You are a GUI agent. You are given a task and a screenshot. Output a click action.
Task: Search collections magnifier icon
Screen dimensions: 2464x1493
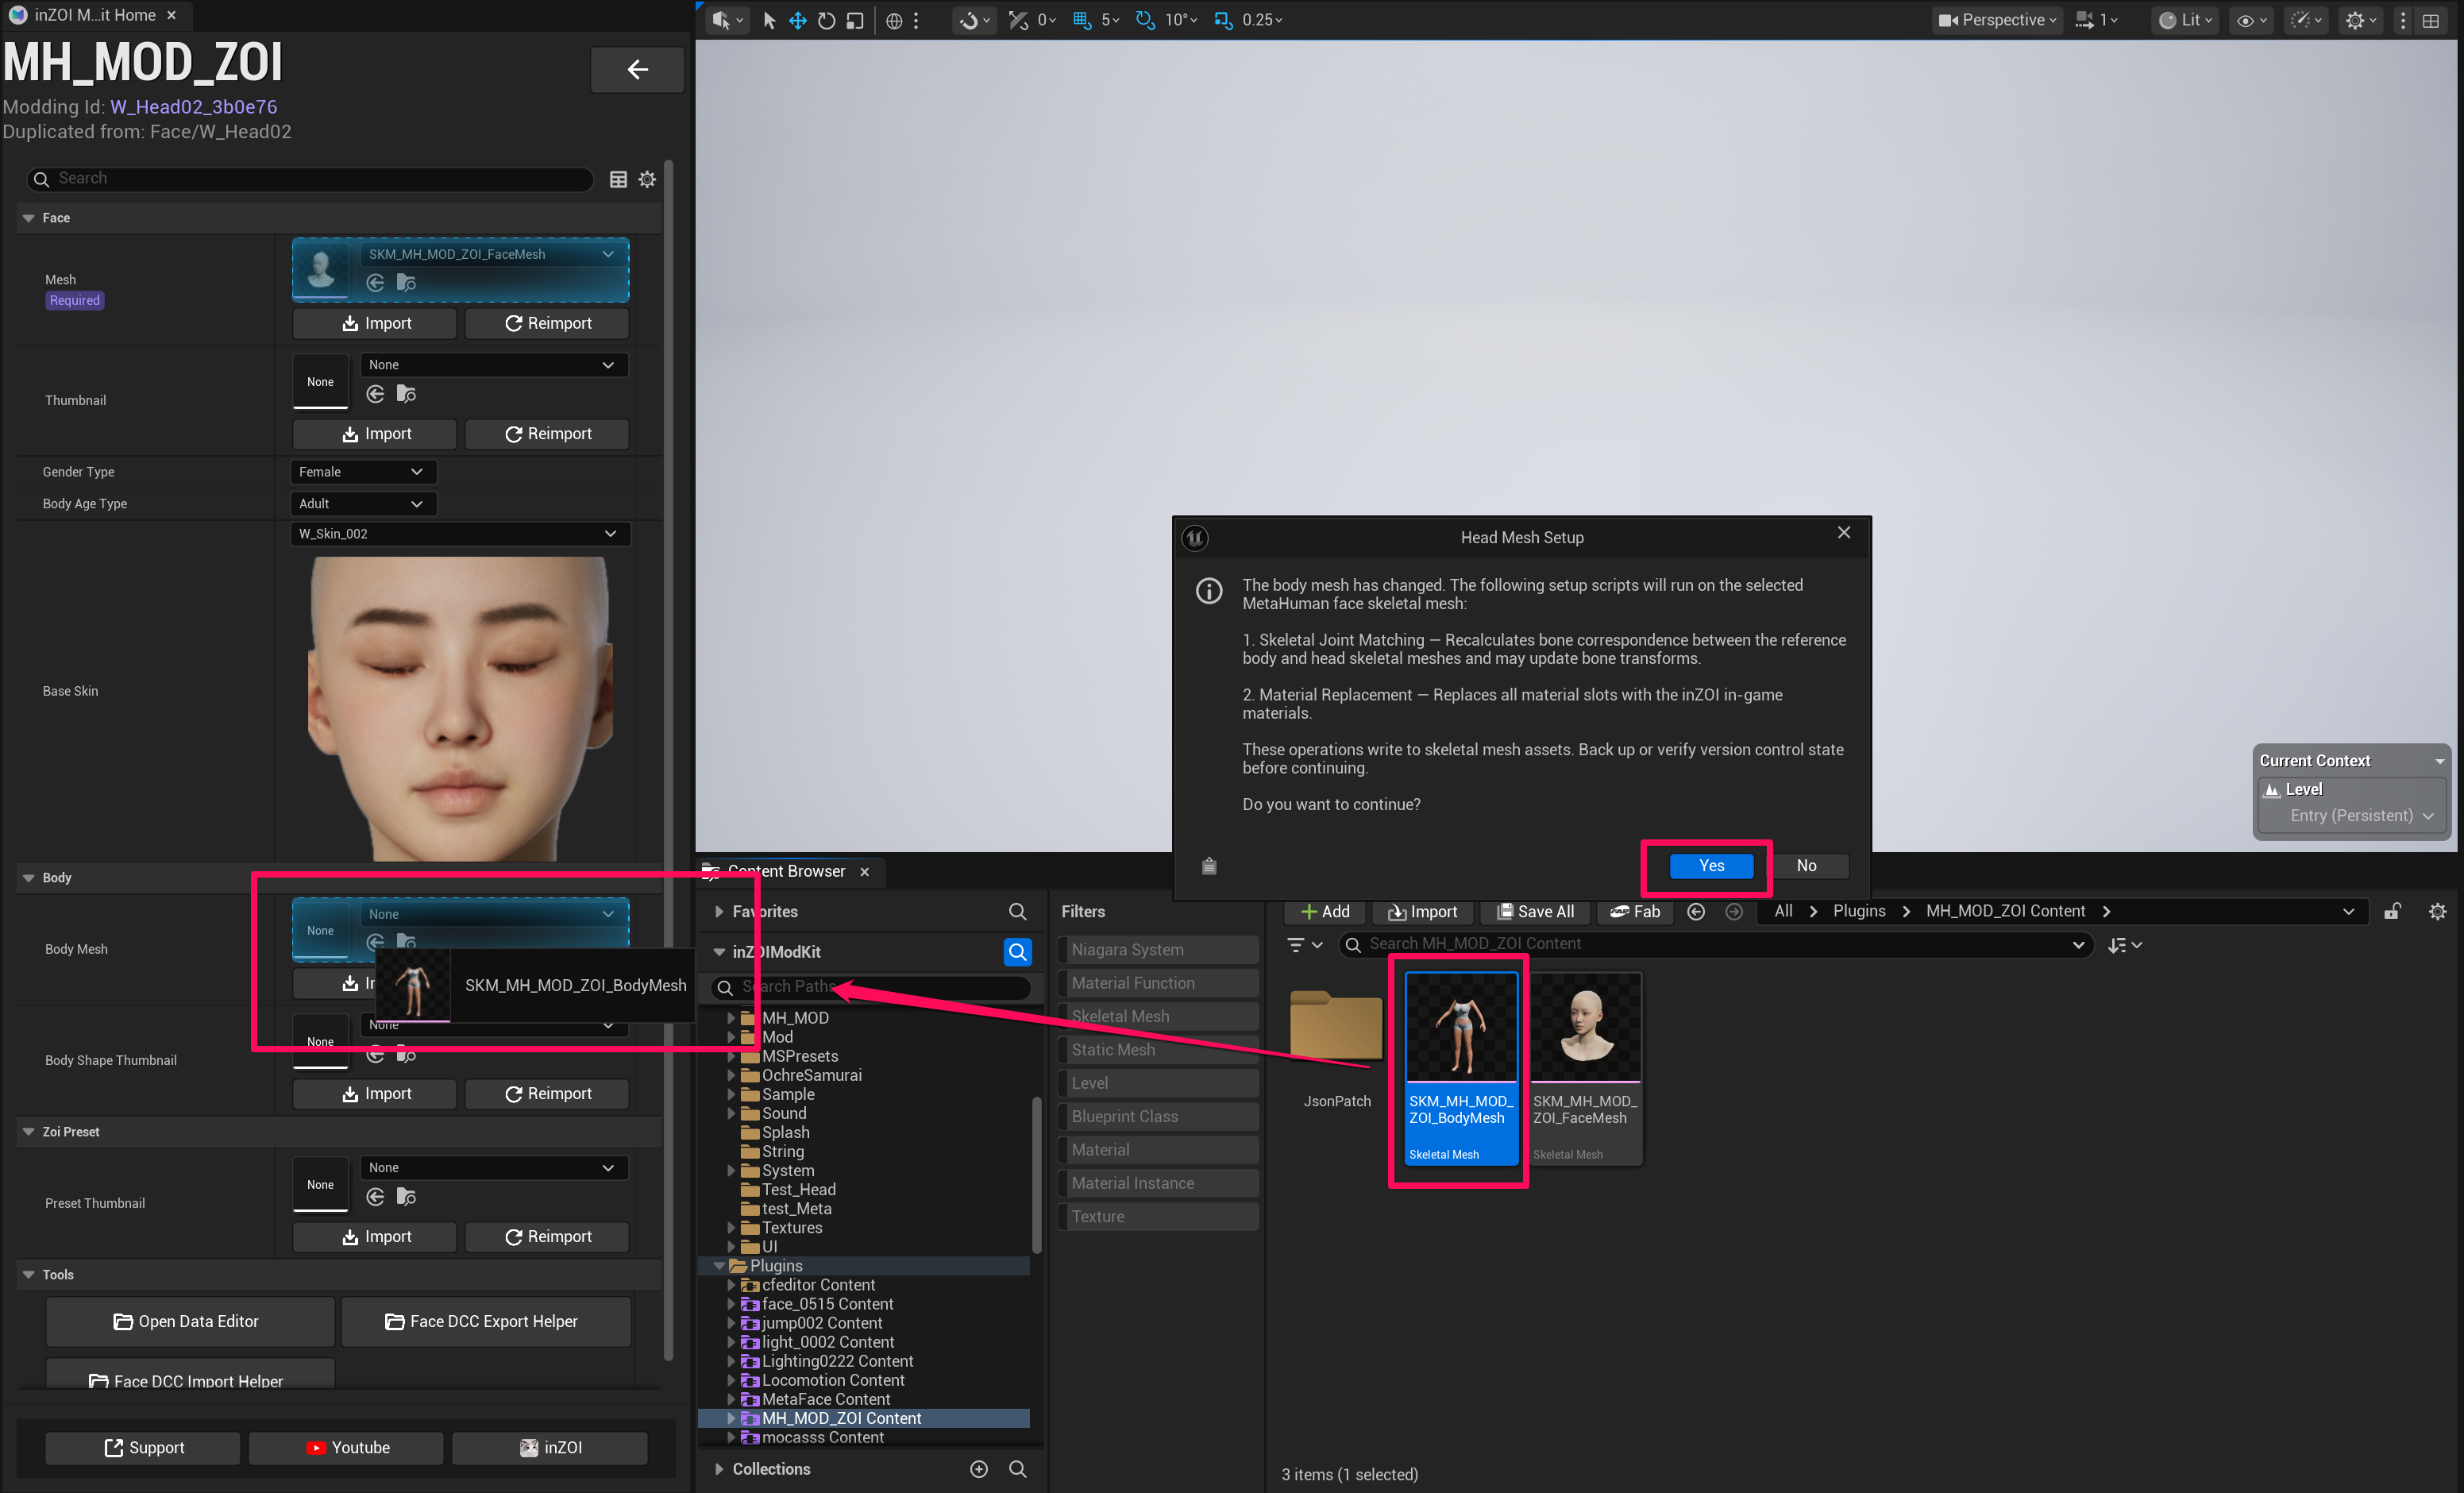[x=1017, y=1468]
